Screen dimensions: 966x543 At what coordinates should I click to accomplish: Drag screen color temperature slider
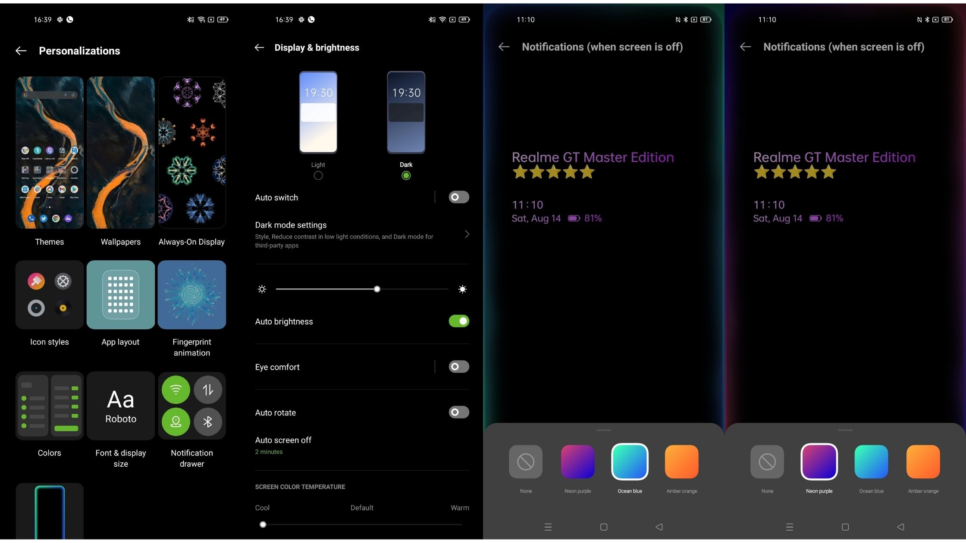(263, 524)
